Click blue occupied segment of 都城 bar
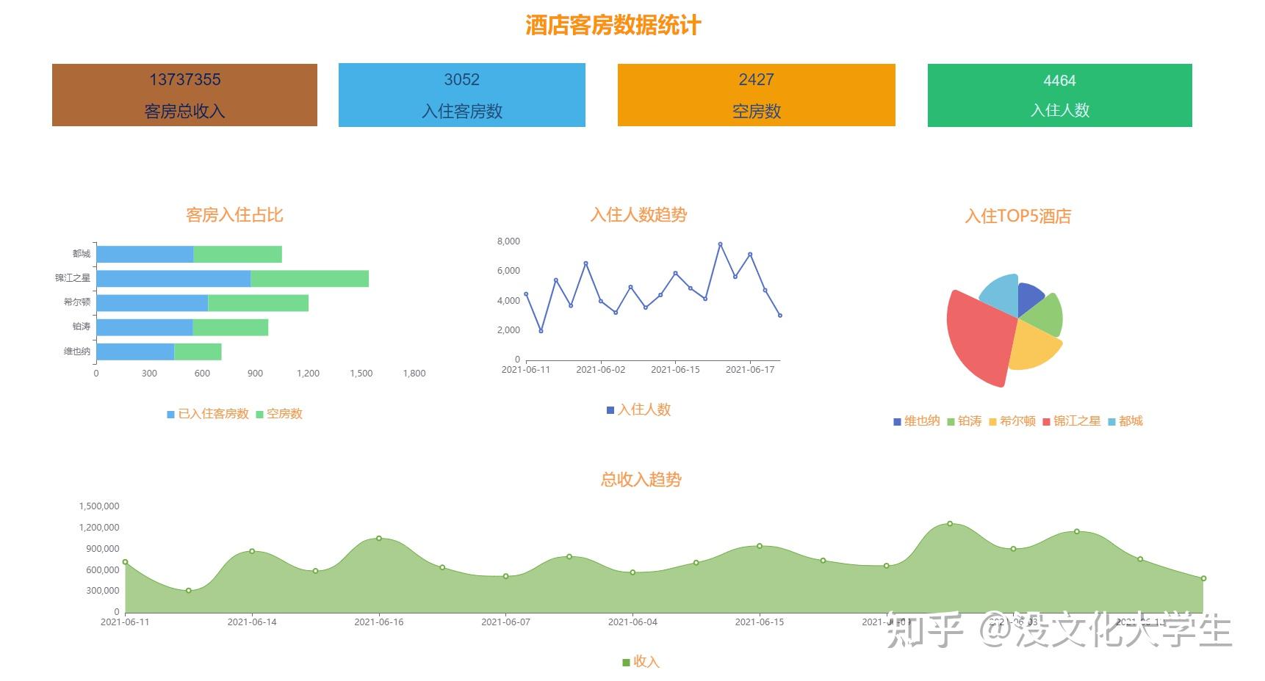Viewport: 1265px width, 681px height. coord(145,254)
